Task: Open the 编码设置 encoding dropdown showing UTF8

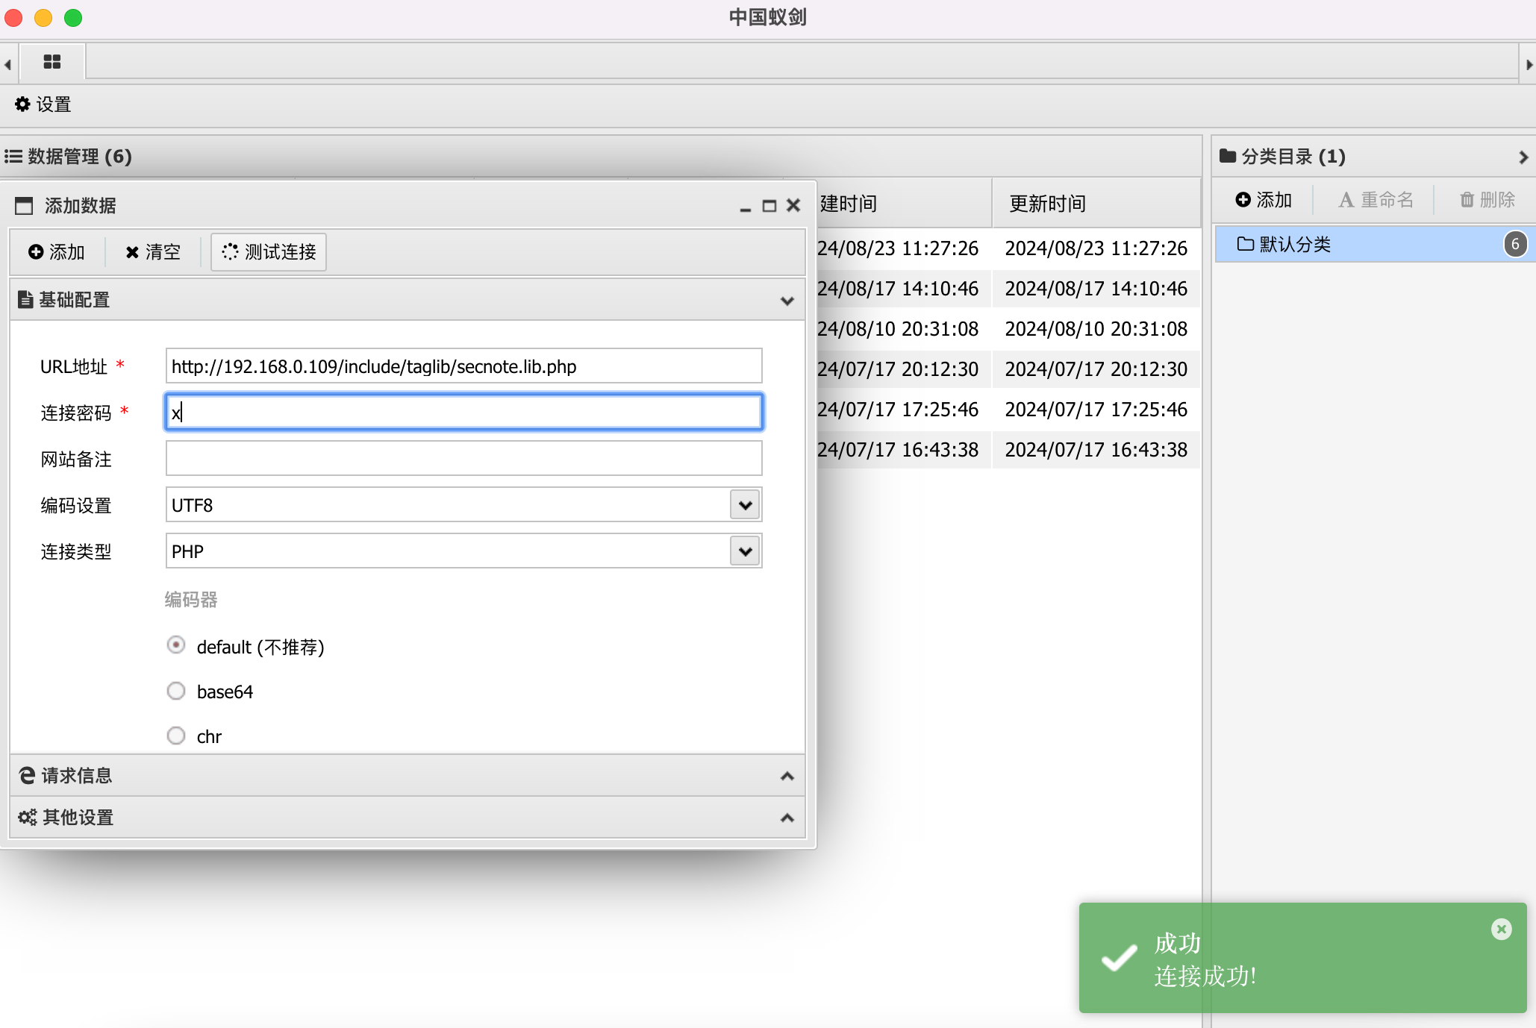Action: (743, 504)
